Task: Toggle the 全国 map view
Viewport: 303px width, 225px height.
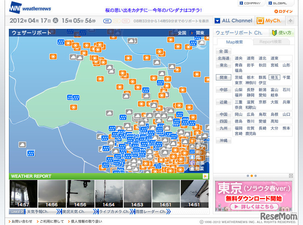Action: click(x=182, y=33)
